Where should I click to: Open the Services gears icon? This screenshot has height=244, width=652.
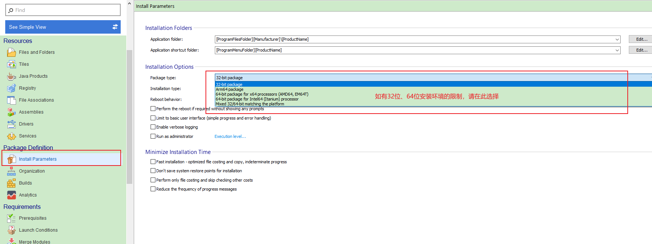12,136
